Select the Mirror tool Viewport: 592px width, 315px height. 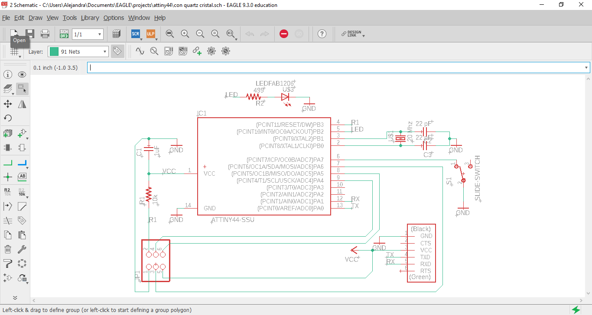[22, 104]
